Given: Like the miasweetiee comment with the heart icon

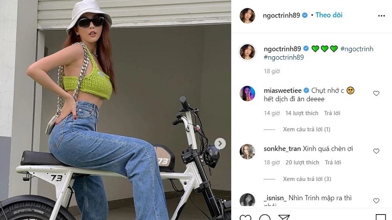Looking at the screenshot, I should click(x=376, y=93).
